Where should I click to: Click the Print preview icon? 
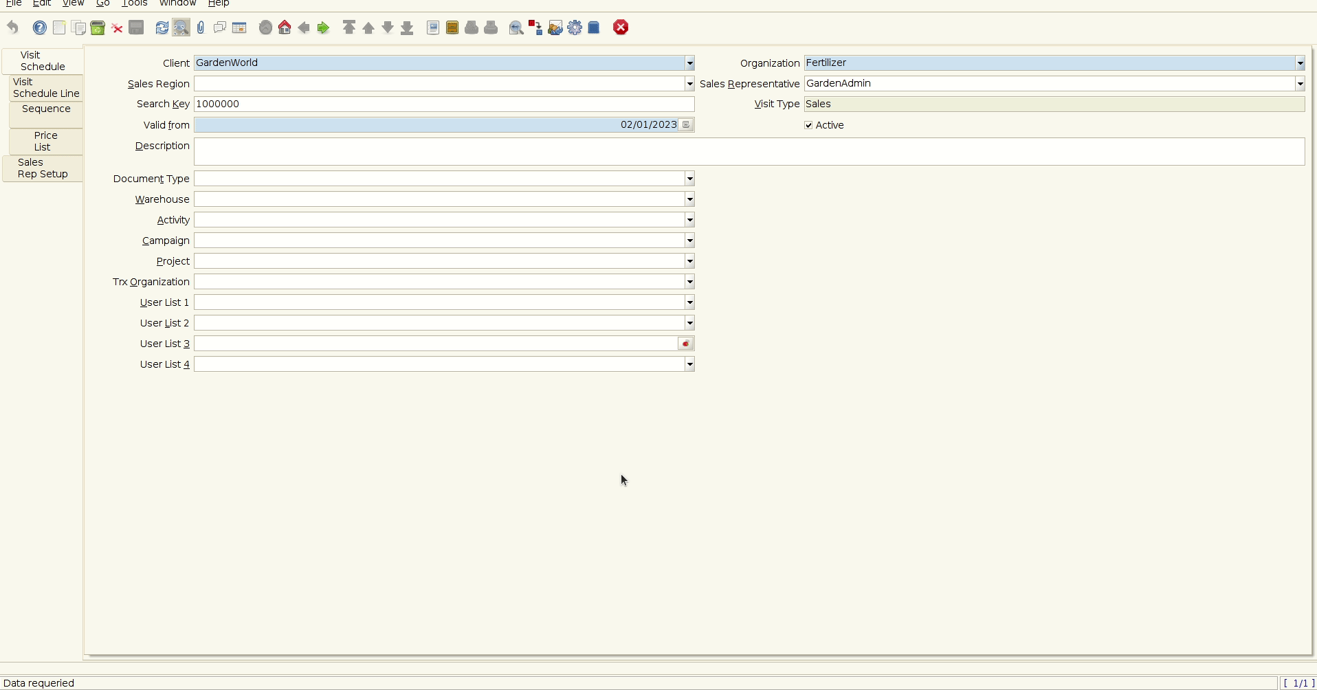coord(472,27)
